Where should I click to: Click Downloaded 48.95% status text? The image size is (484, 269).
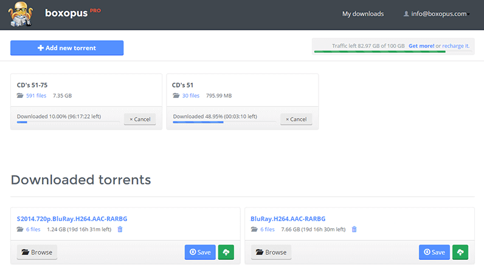coord(215,116)
